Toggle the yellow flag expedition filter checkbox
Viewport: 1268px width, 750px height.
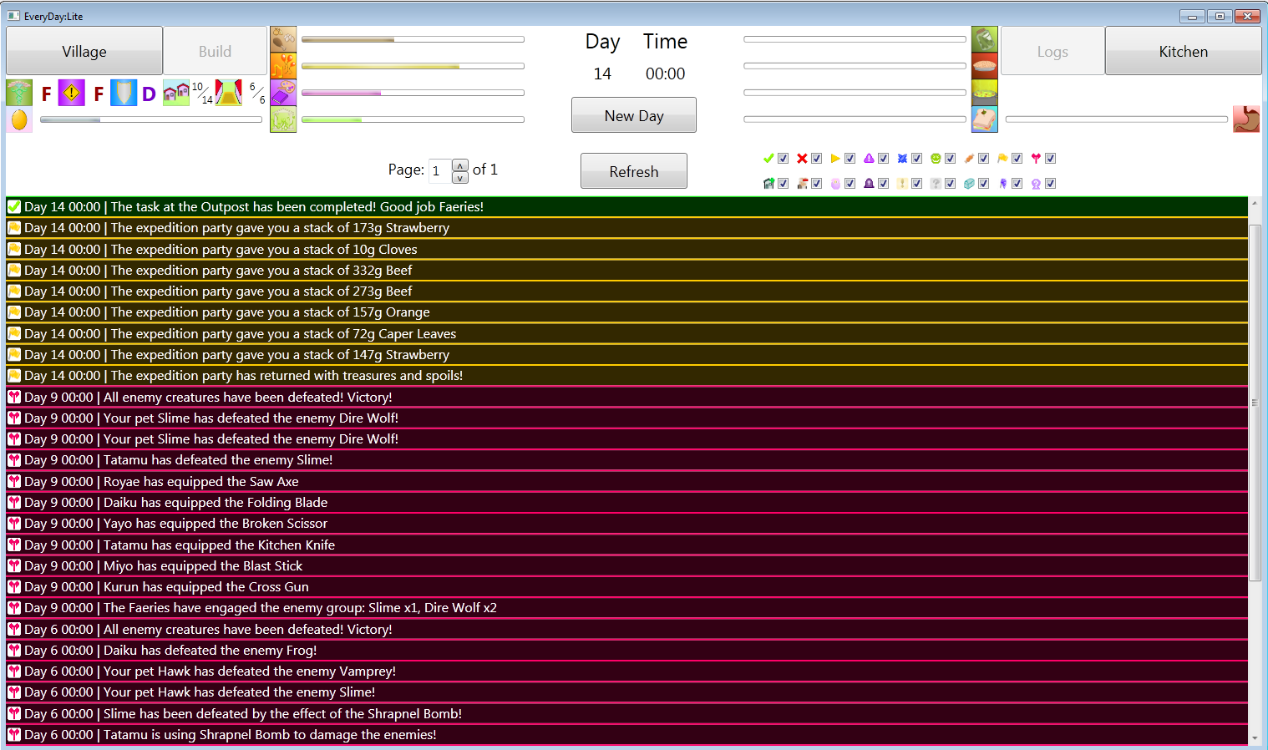click(x=1017, y=159)
